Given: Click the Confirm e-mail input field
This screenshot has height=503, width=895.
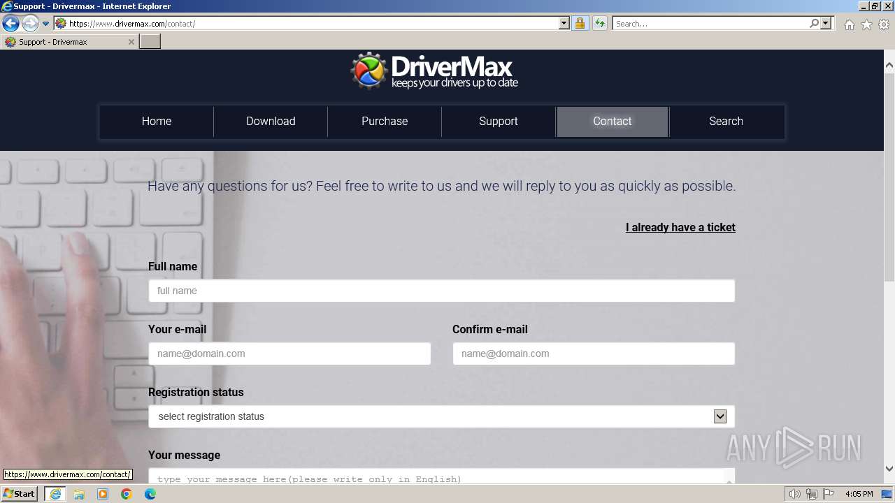Looking at the screenshot, I should (x=594, y=353).
